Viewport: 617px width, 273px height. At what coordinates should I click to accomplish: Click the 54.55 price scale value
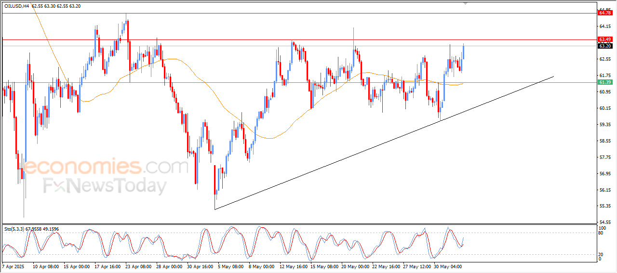[605, 222]
